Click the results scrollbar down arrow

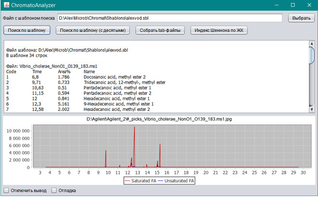pyautogui.click(x=311, y=110)
